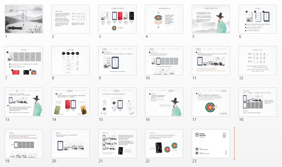The height and width of the screenshot is (167, 282).
Task: Select slide 22 thumbnail
Action: (164, 144)
